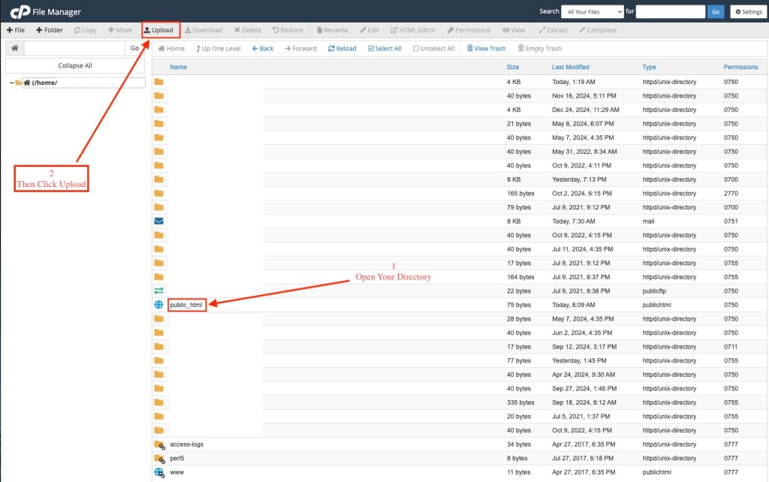
Task: Open the All Your Files search dropdown
Action: pos(593,12)
